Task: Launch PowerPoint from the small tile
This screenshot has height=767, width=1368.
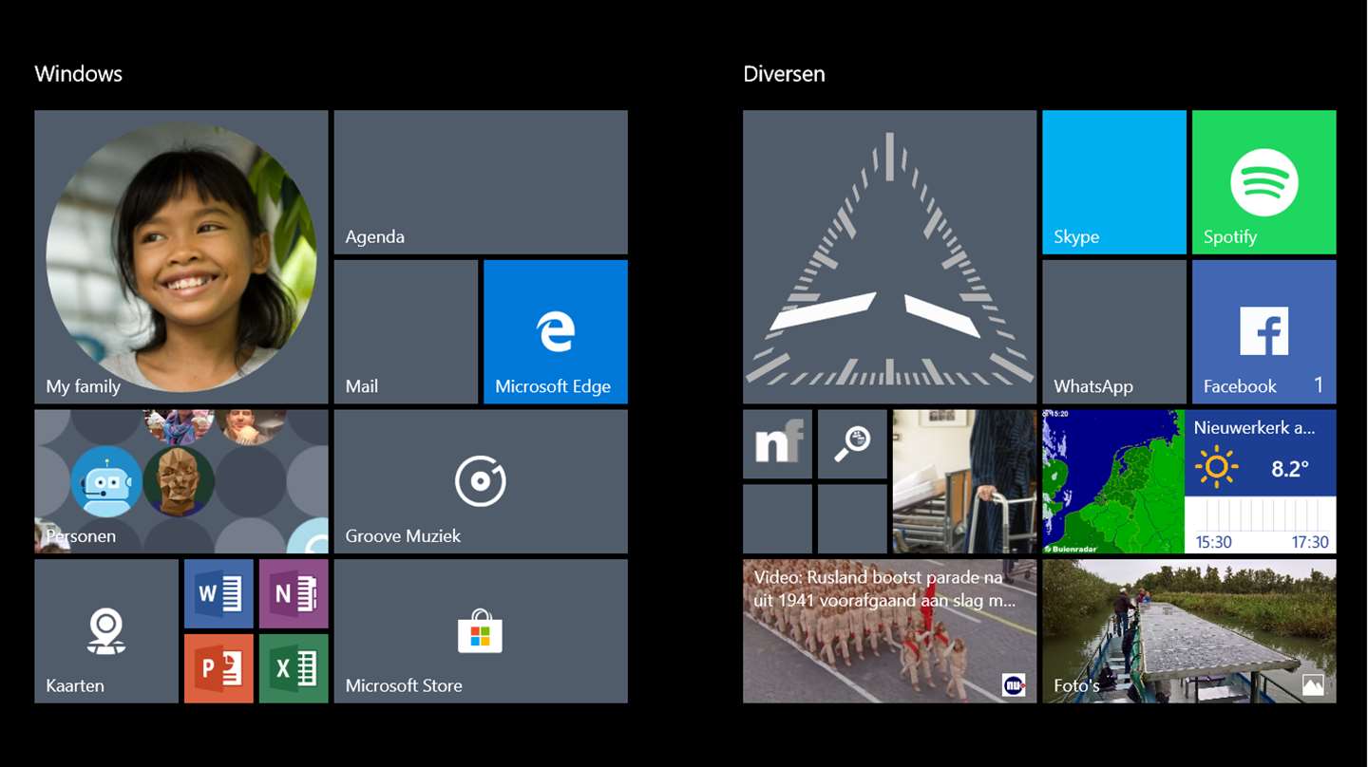Action: (x=218, y=668)
